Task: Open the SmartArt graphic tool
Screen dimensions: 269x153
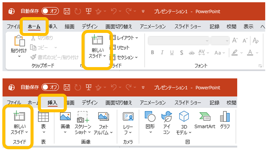Action: point(205,117)
